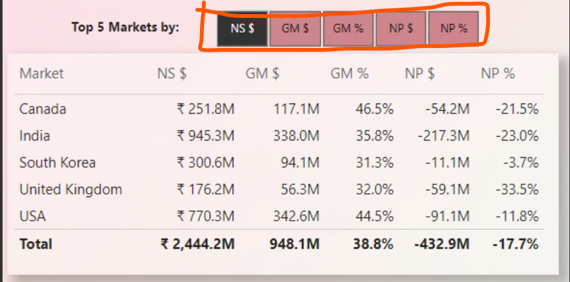Screen dimensions: 570x282
Task: Sort by GM $ column header
Action: pyautogui.click(x=262, y=74)
